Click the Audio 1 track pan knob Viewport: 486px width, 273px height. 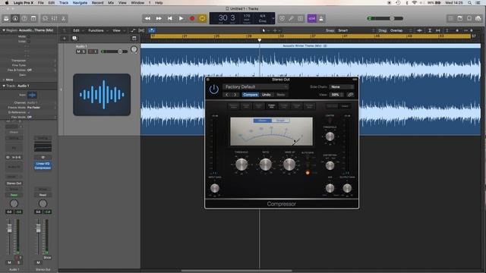[134, 49]
